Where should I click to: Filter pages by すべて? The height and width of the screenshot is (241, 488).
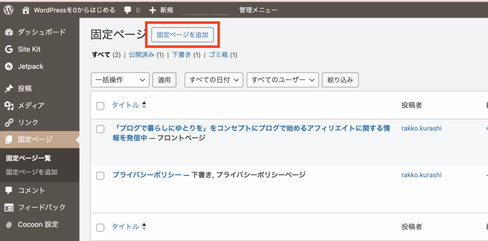(101, 55)
